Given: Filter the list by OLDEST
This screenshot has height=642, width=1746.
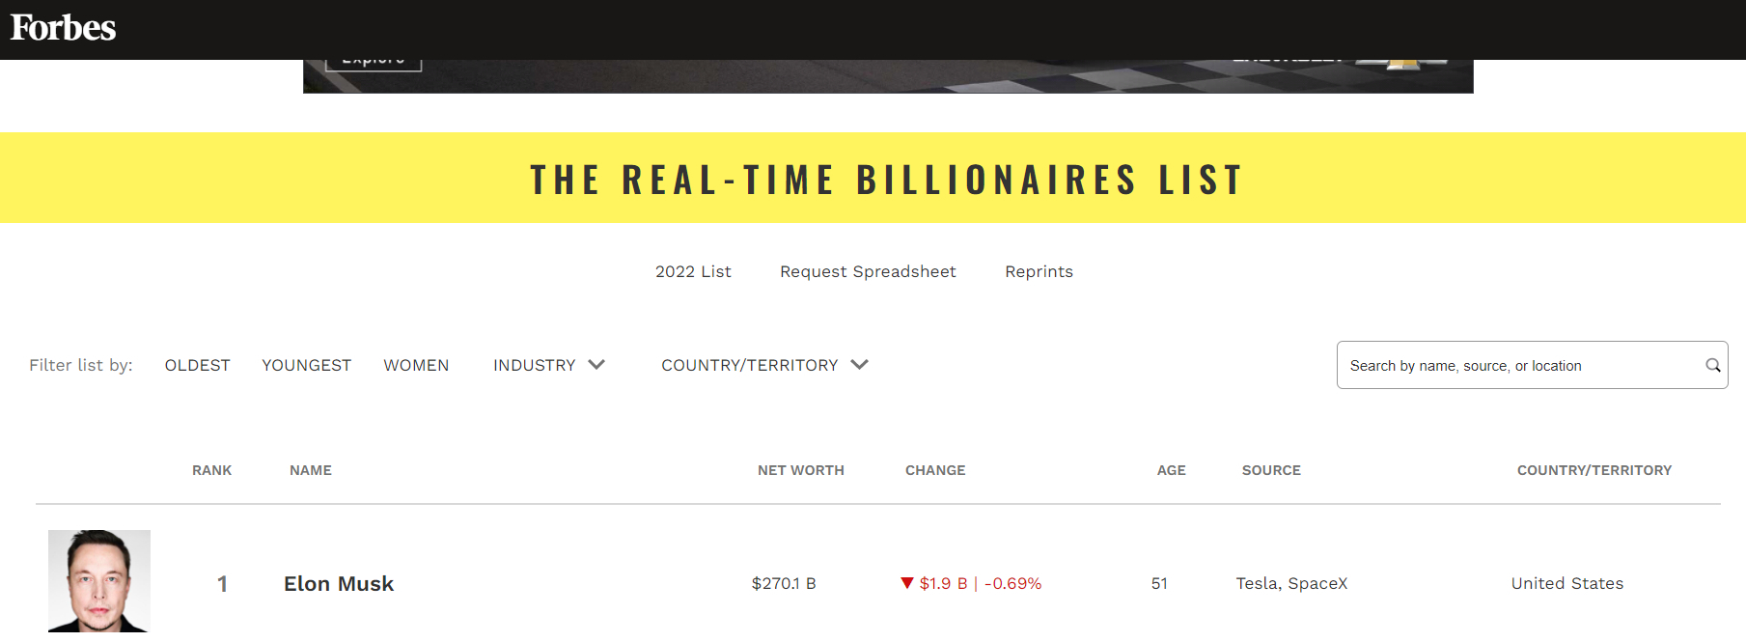Looking at the screenshot, I should pyautogui.click(x=197, y=365).
